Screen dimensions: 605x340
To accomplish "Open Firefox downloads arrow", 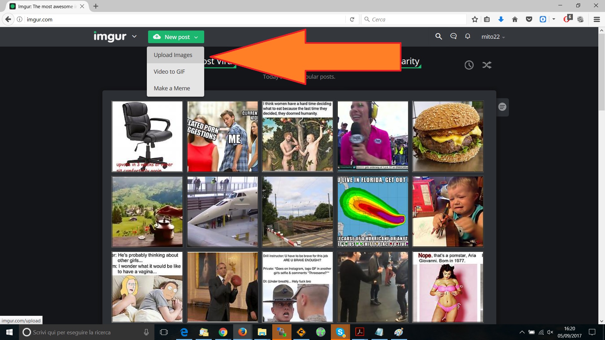I will click(501, 20).
